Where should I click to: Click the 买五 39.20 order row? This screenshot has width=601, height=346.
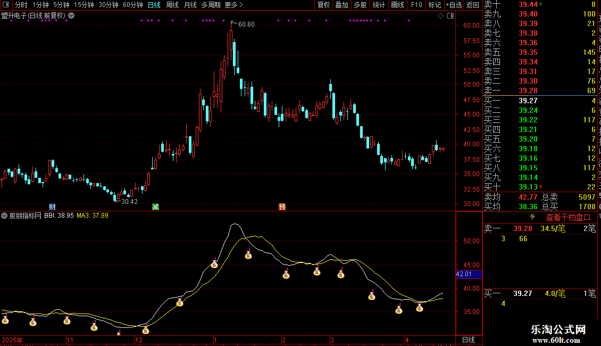(540, 139)
